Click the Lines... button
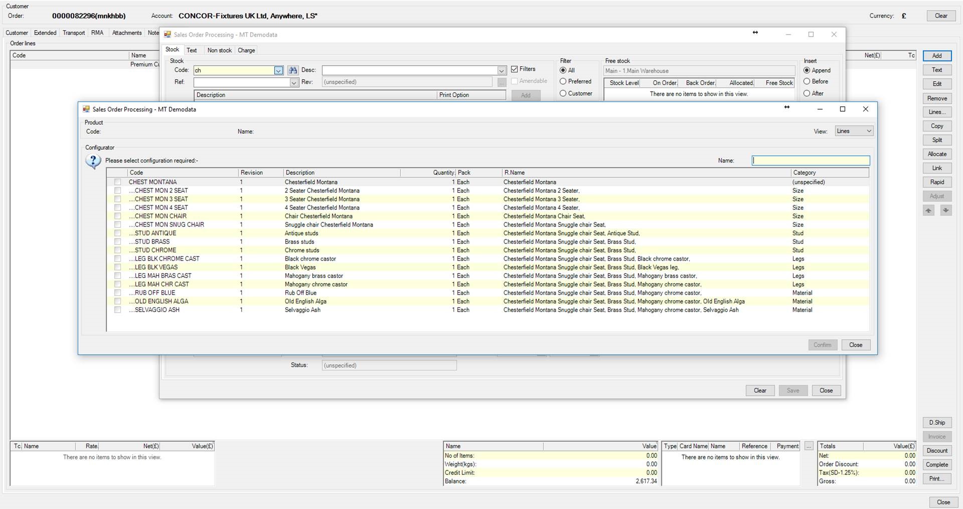The width and height of the screenshot is (963, 509). click(937, 112)
